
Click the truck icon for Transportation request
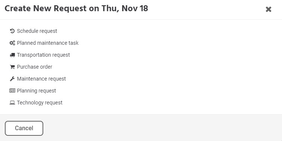12,55
